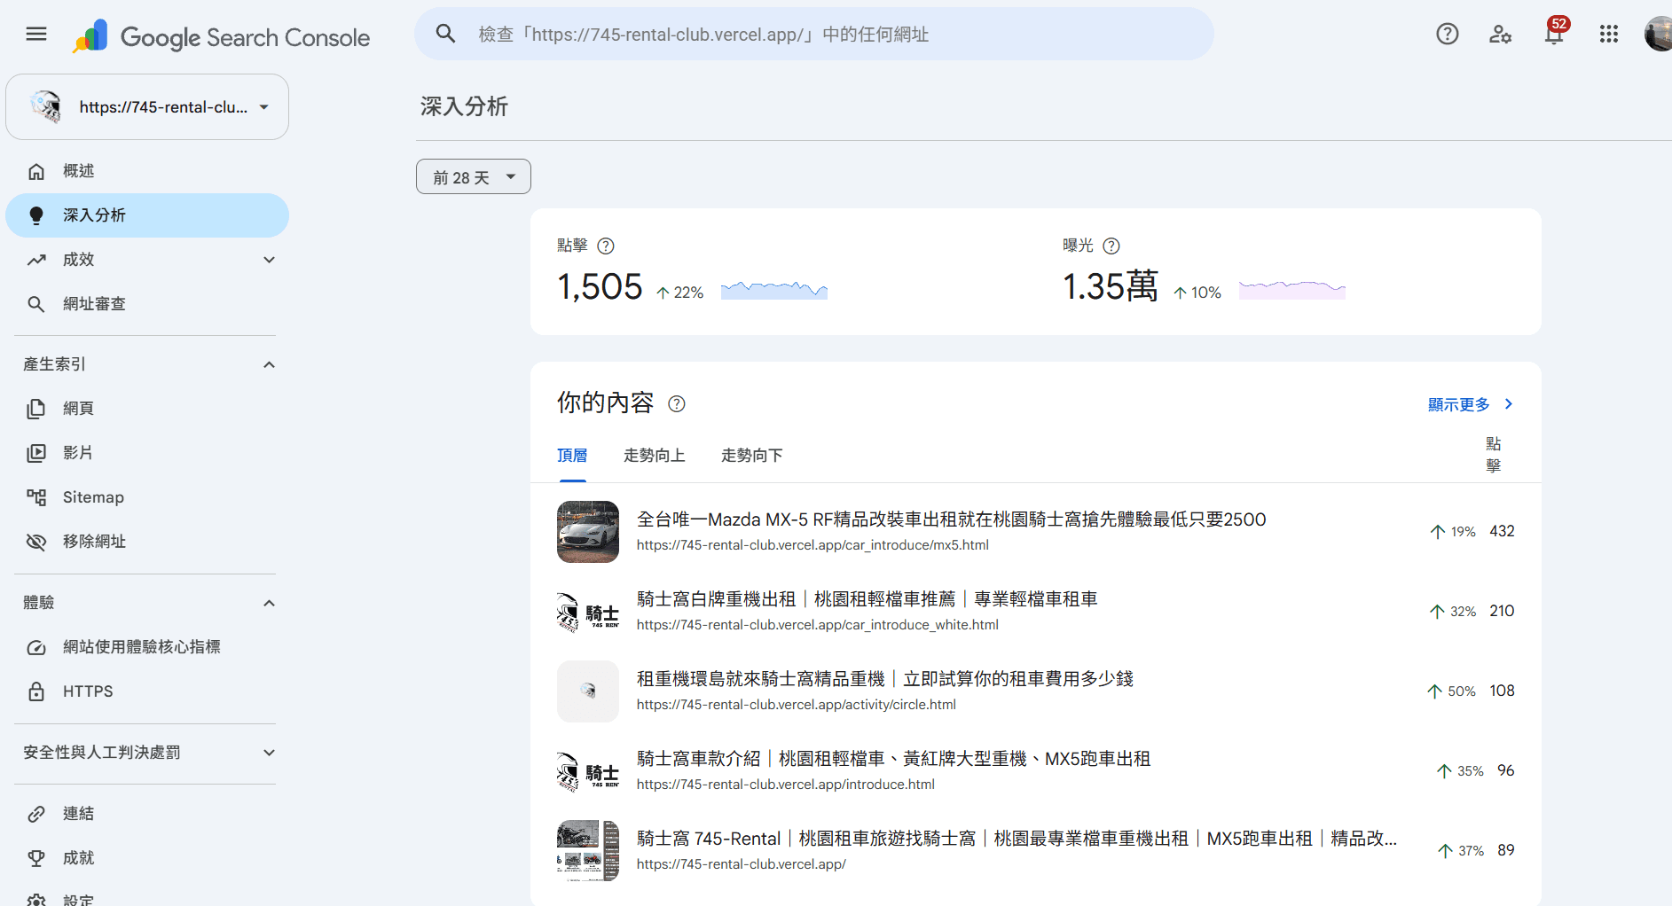Expand the 成效 performance section

270,260
